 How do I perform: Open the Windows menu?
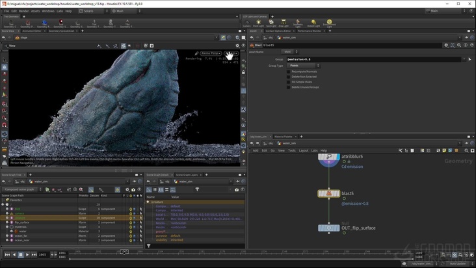coord(48,11)
